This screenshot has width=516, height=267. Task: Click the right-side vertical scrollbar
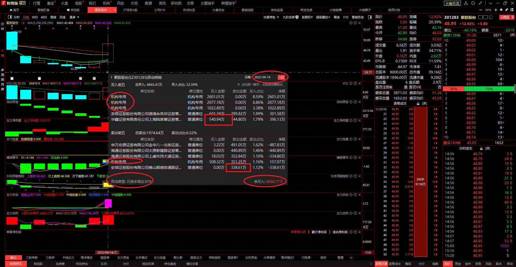click(x=515, y=89)
